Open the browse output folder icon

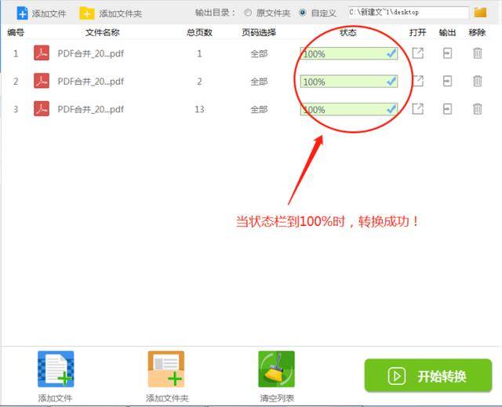click(x=480, y=13)
